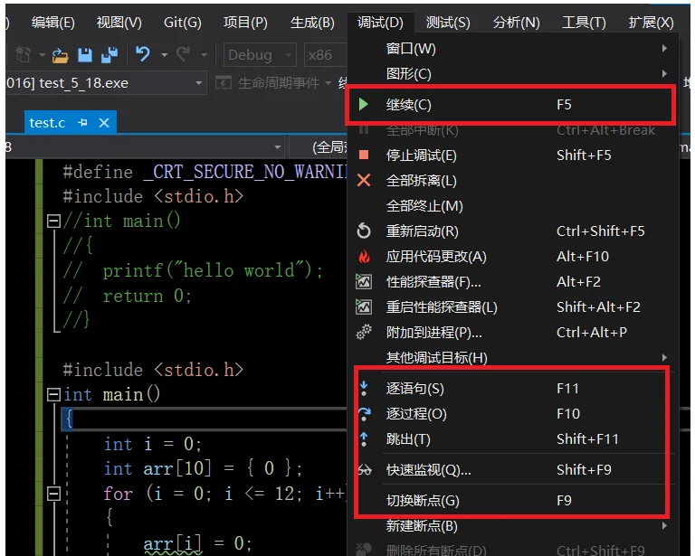The height and width of the screenshot is (556, 695).
Task: Click green Continue play icon
Action: (364, 105)
